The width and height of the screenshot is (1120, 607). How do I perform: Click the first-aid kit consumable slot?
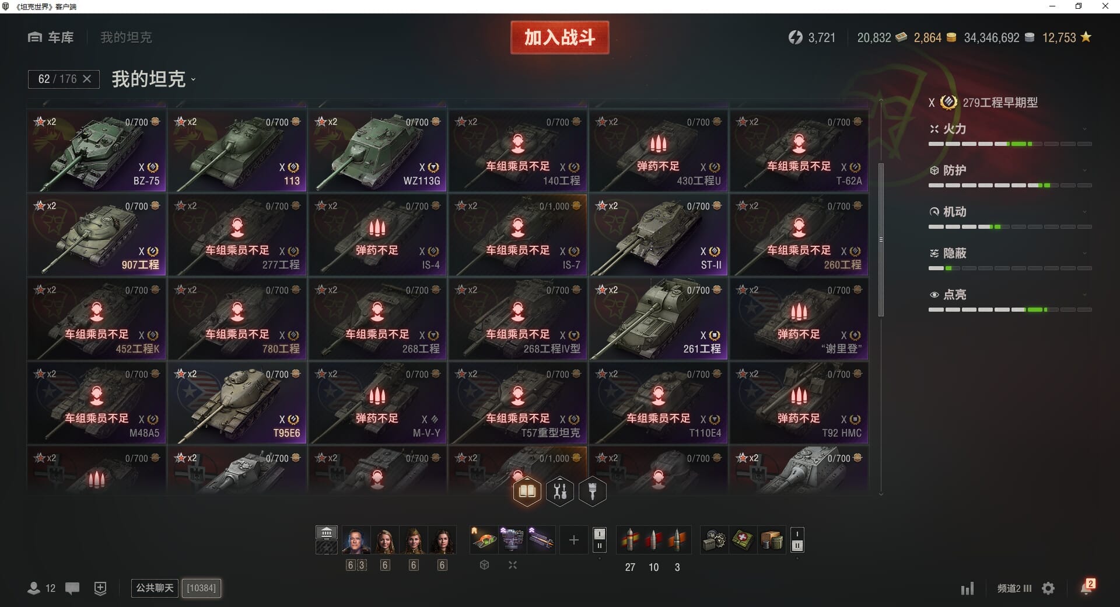pos(743,540)
